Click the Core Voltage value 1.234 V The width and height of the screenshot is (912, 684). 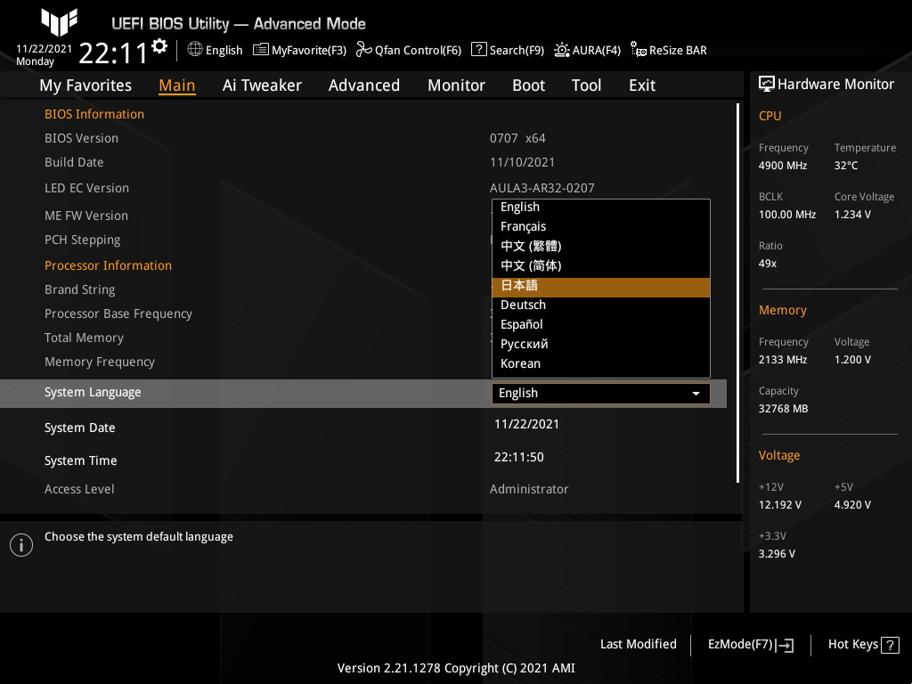852,215
